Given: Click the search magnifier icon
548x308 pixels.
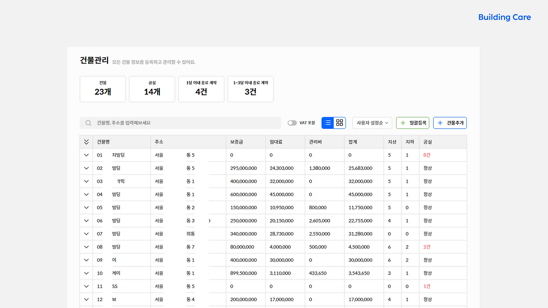Looking at the screenshot, I should click(88, 123).
